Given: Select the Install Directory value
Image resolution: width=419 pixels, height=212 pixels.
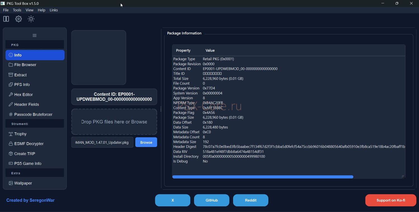Looking at the screenshot, I should click(234, 156).
